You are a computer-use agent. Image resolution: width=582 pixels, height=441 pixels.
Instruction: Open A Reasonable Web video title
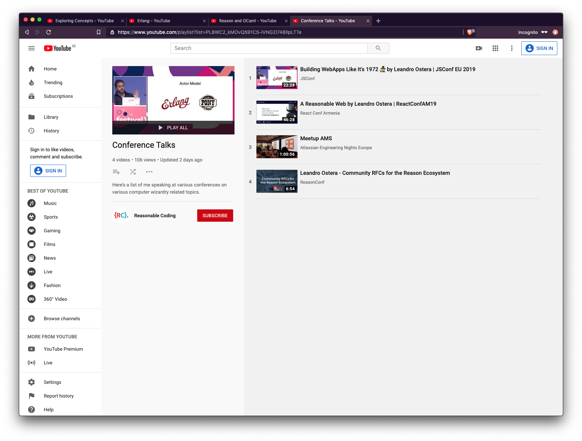pyautogui.click(x=368, y=104)
